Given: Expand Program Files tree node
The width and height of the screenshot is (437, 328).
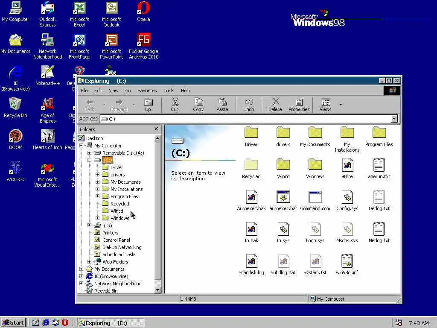Looking at the screenshot, I should point(97,196).
